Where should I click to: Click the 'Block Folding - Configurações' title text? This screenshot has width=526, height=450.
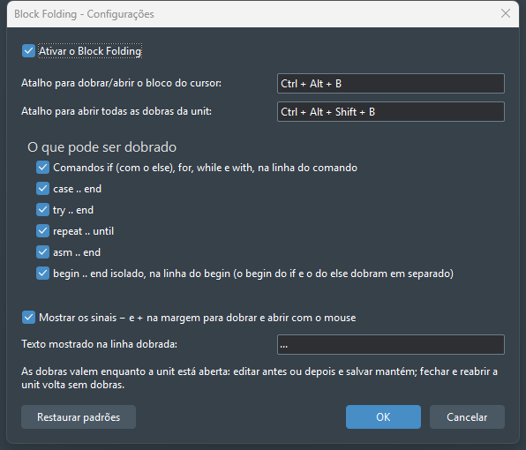(x=84, y=14)
